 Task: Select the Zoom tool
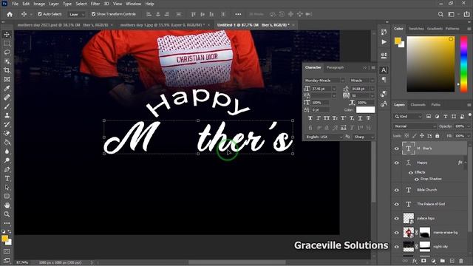click(x=7, y=214)
